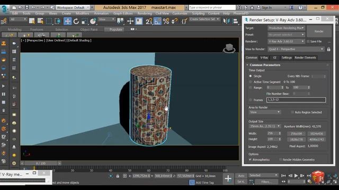This screenshot has height=190, width=339.
Task: Activate the Rotate tool
Action: [x=76, y=21]
